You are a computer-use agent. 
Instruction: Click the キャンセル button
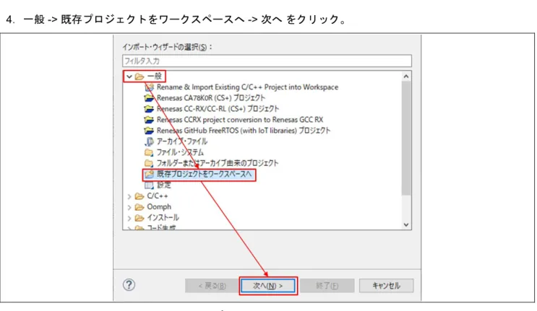point(387,286)
